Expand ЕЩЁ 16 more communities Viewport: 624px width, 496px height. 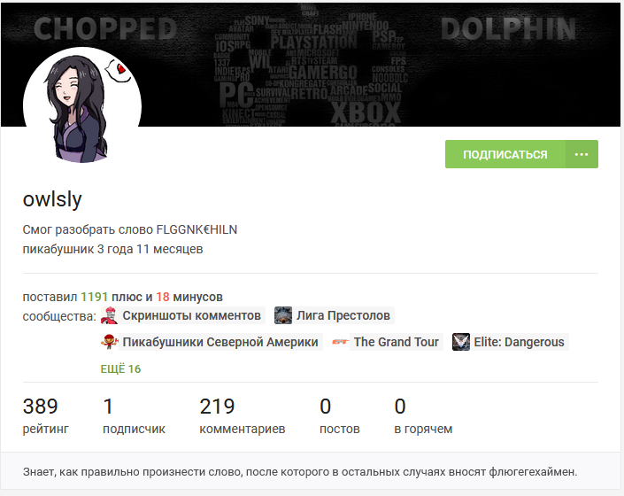coord(120,369)
